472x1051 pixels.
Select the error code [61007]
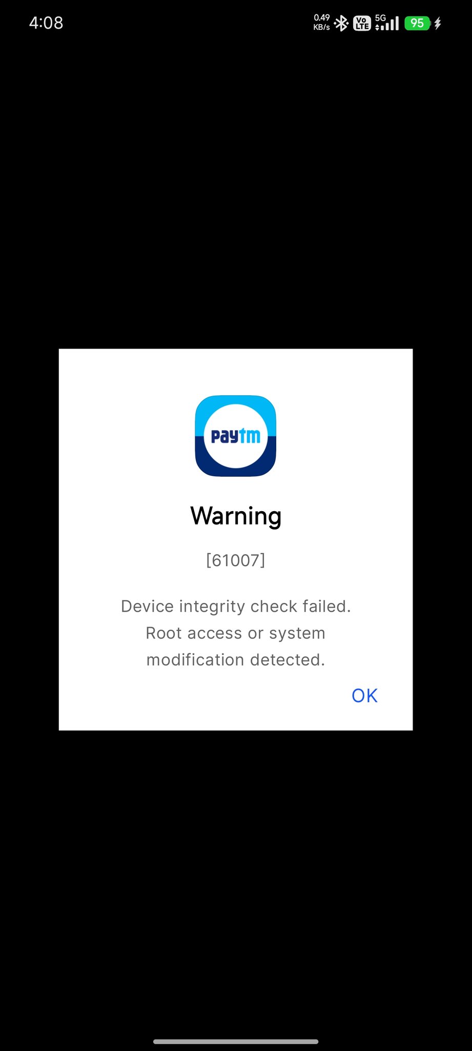tap(236, 560)
